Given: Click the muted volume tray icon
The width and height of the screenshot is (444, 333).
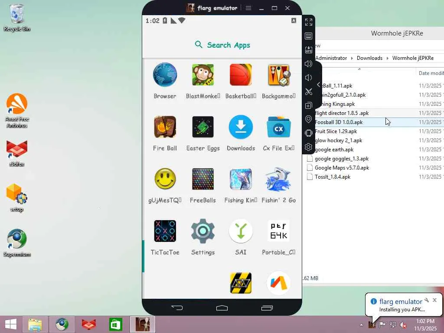Looking at the screenshot, I should (x=402, y=325).
